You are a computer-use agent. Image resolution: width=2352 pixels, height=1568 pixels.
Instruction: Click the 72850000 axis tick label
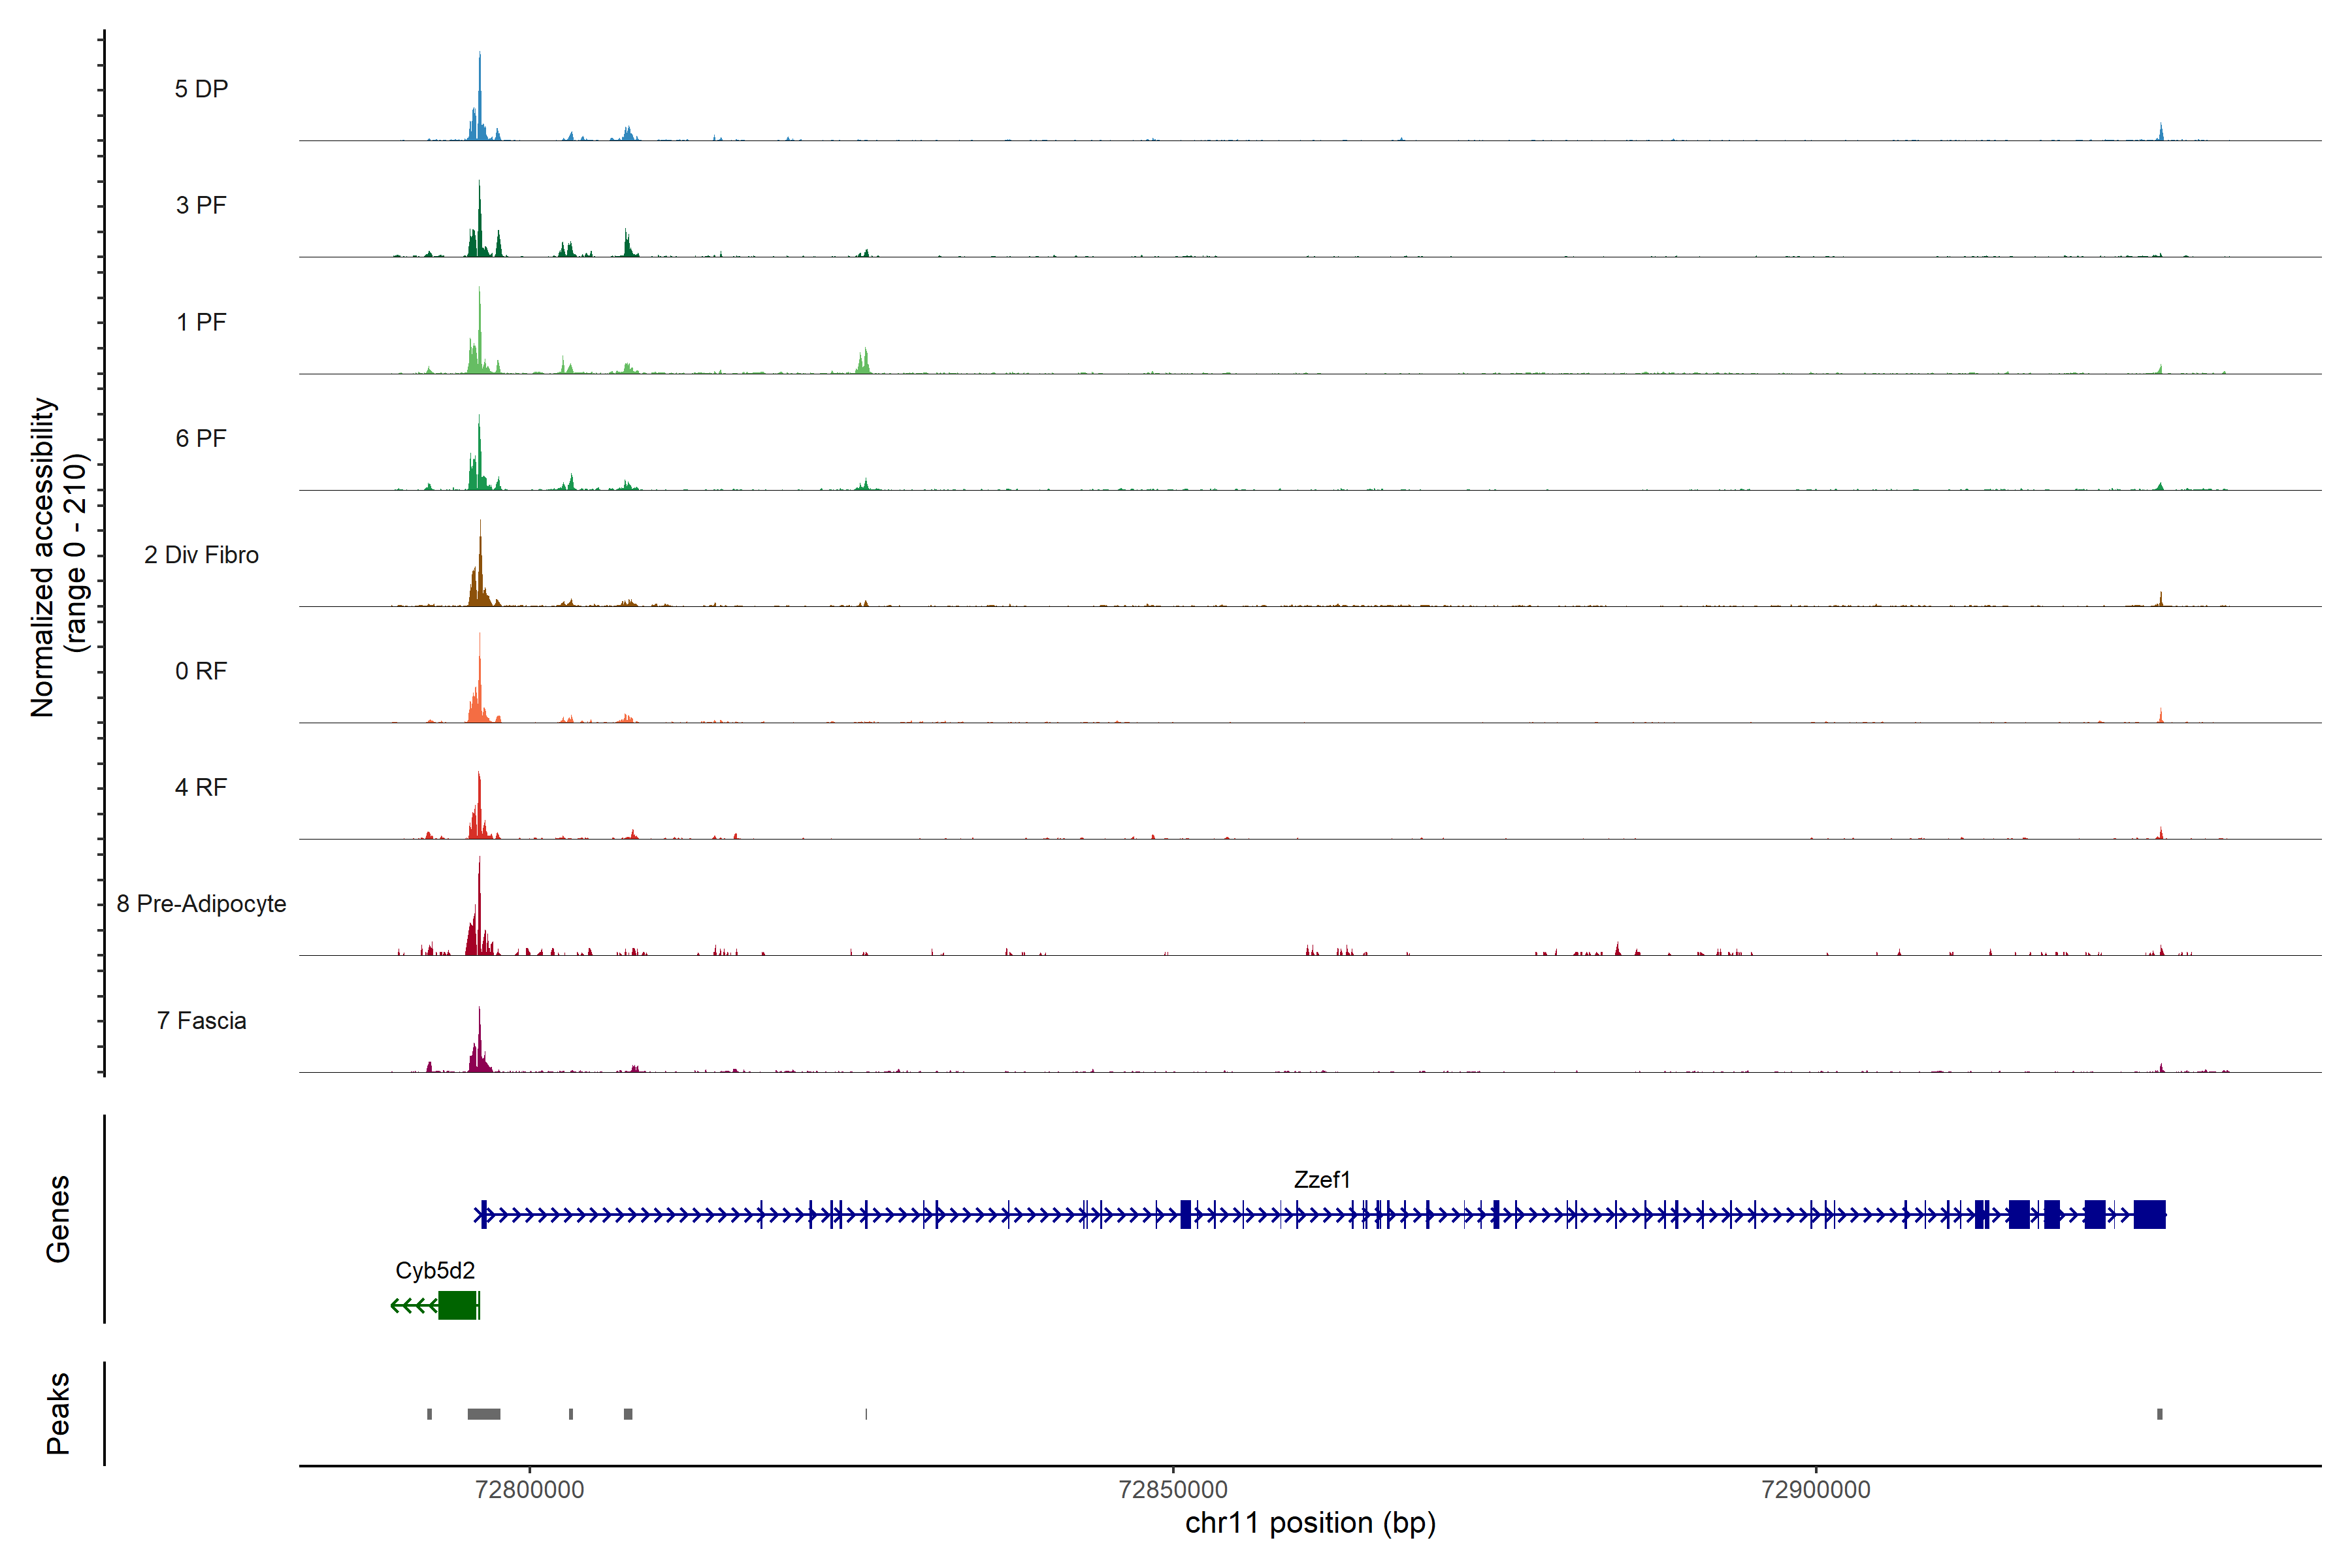pyautogui.click(x=1173, y=1489)
